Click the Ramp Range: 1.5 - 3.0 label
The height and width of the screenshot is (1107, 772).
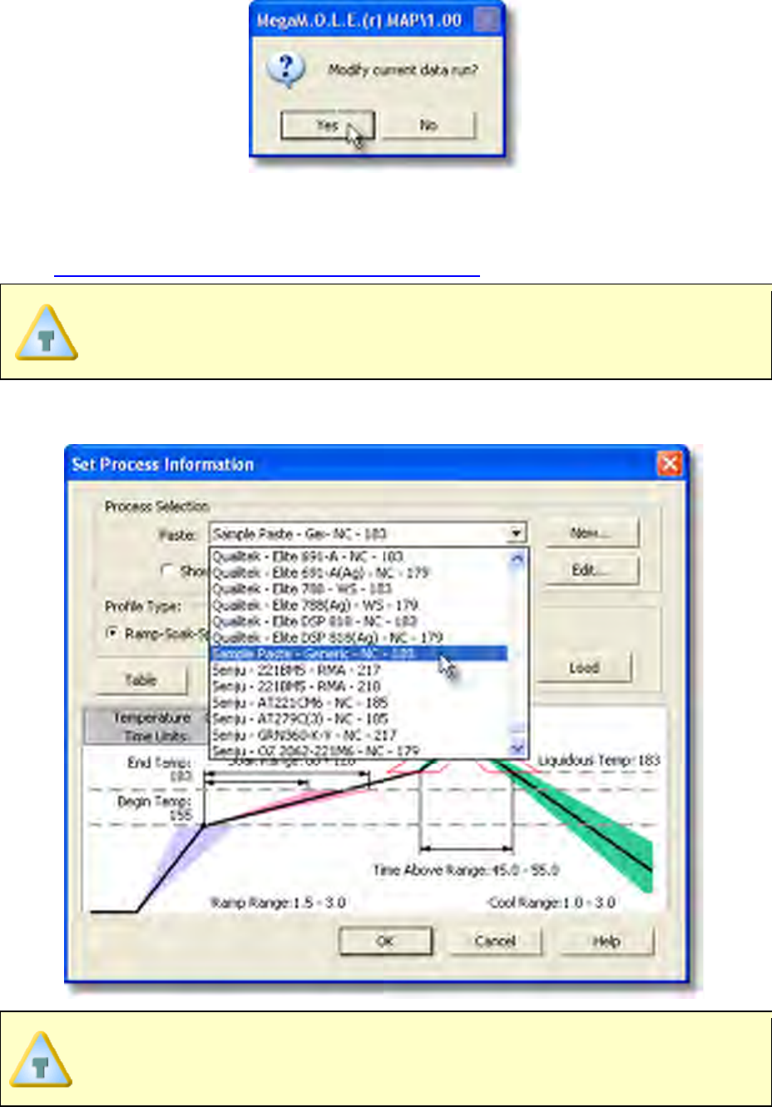(279, 902)
